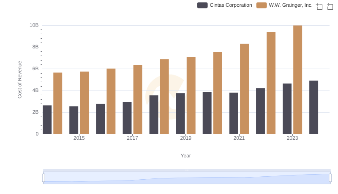Viewport: 338px width, 194px height.
Task: Click the top grip bar of zoom slider
Action: point(187,170)
